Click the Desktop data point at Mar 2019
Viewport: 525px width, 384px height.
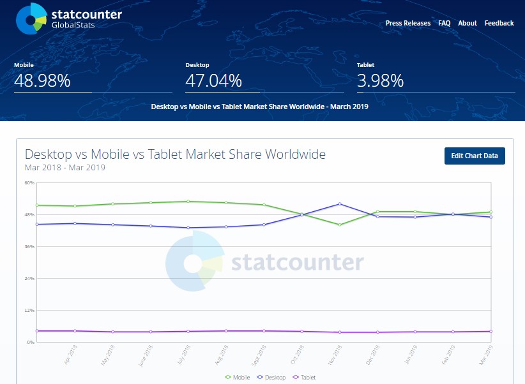491,217
